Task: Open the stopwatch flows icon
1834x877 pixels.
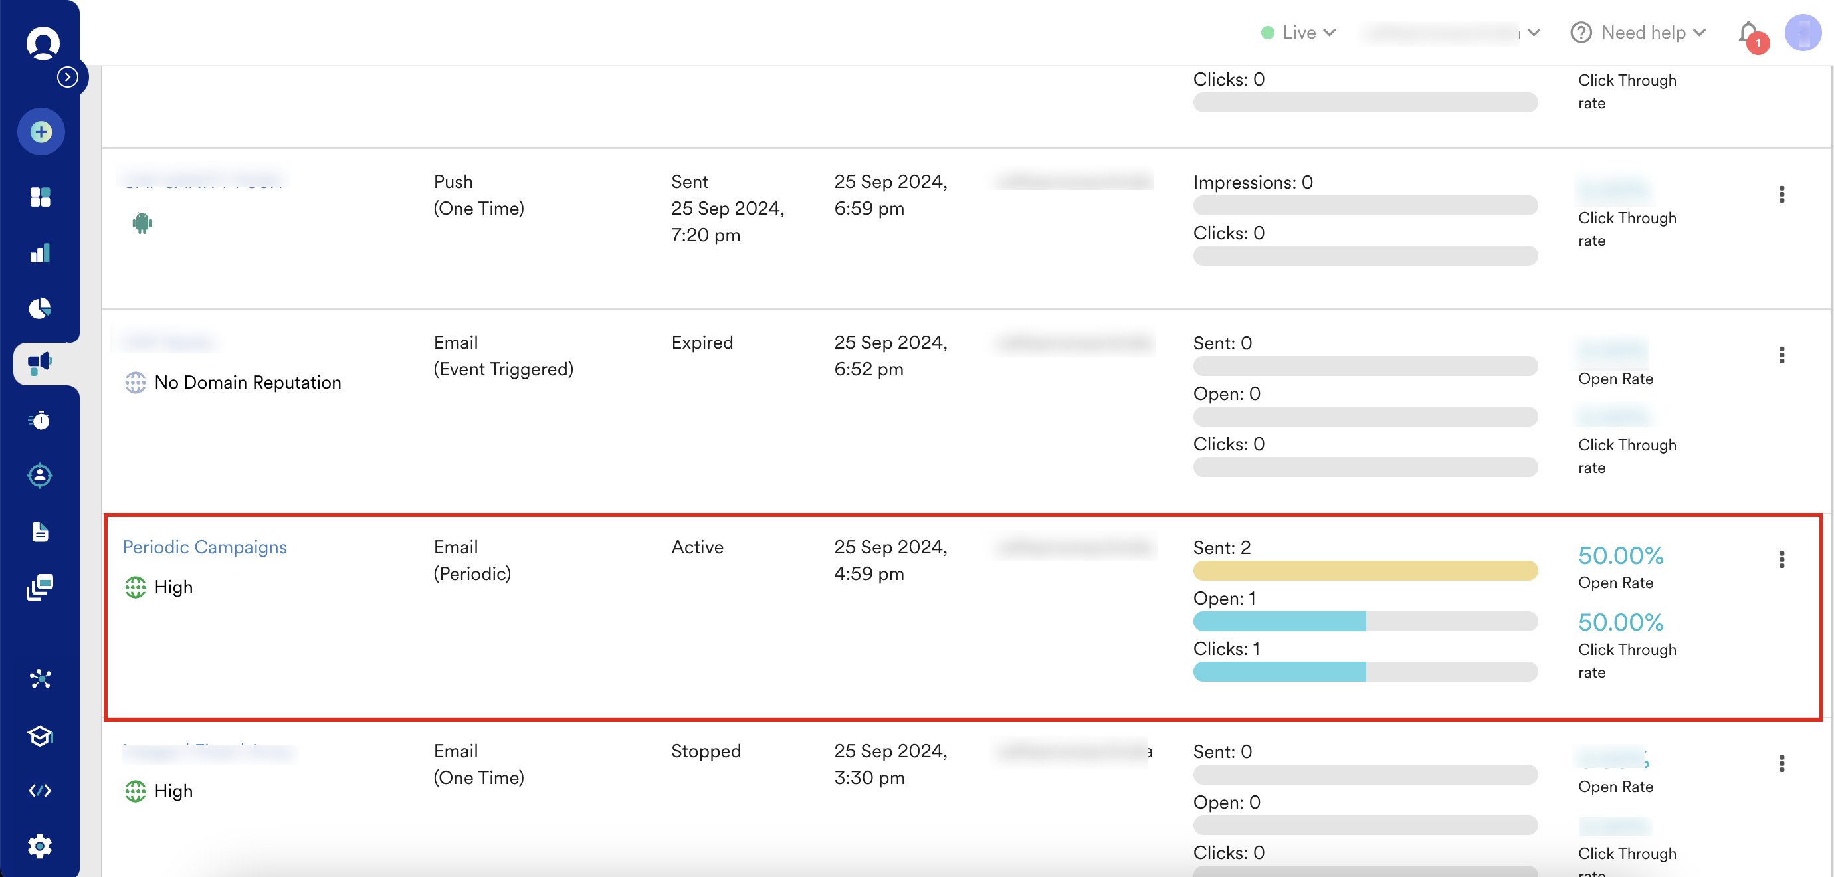Action: [41, 420]
